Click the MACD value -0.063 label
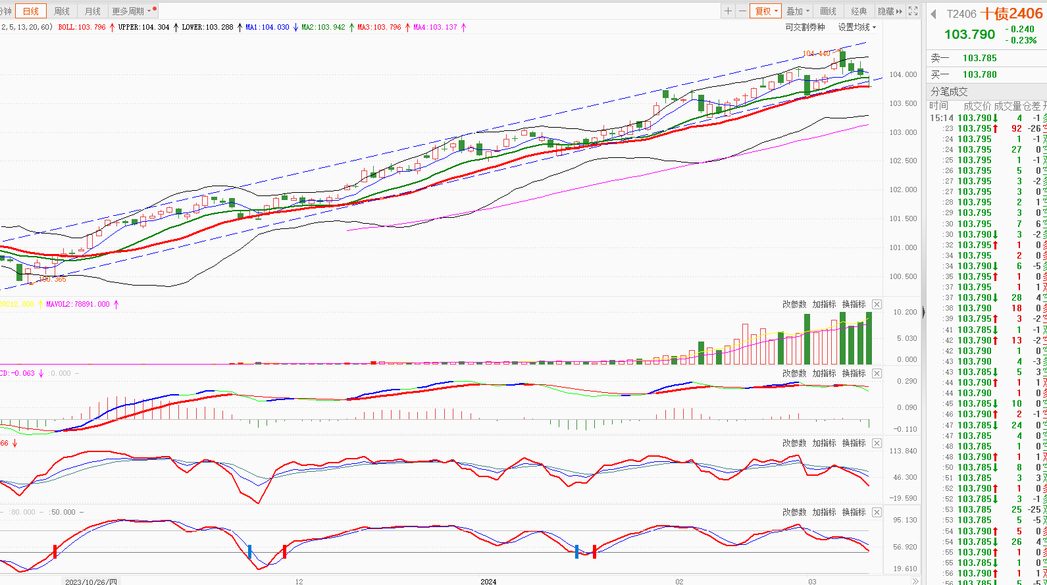This screenshot has height=585, width=1047. pyautogui.click(x=17, y=373)
